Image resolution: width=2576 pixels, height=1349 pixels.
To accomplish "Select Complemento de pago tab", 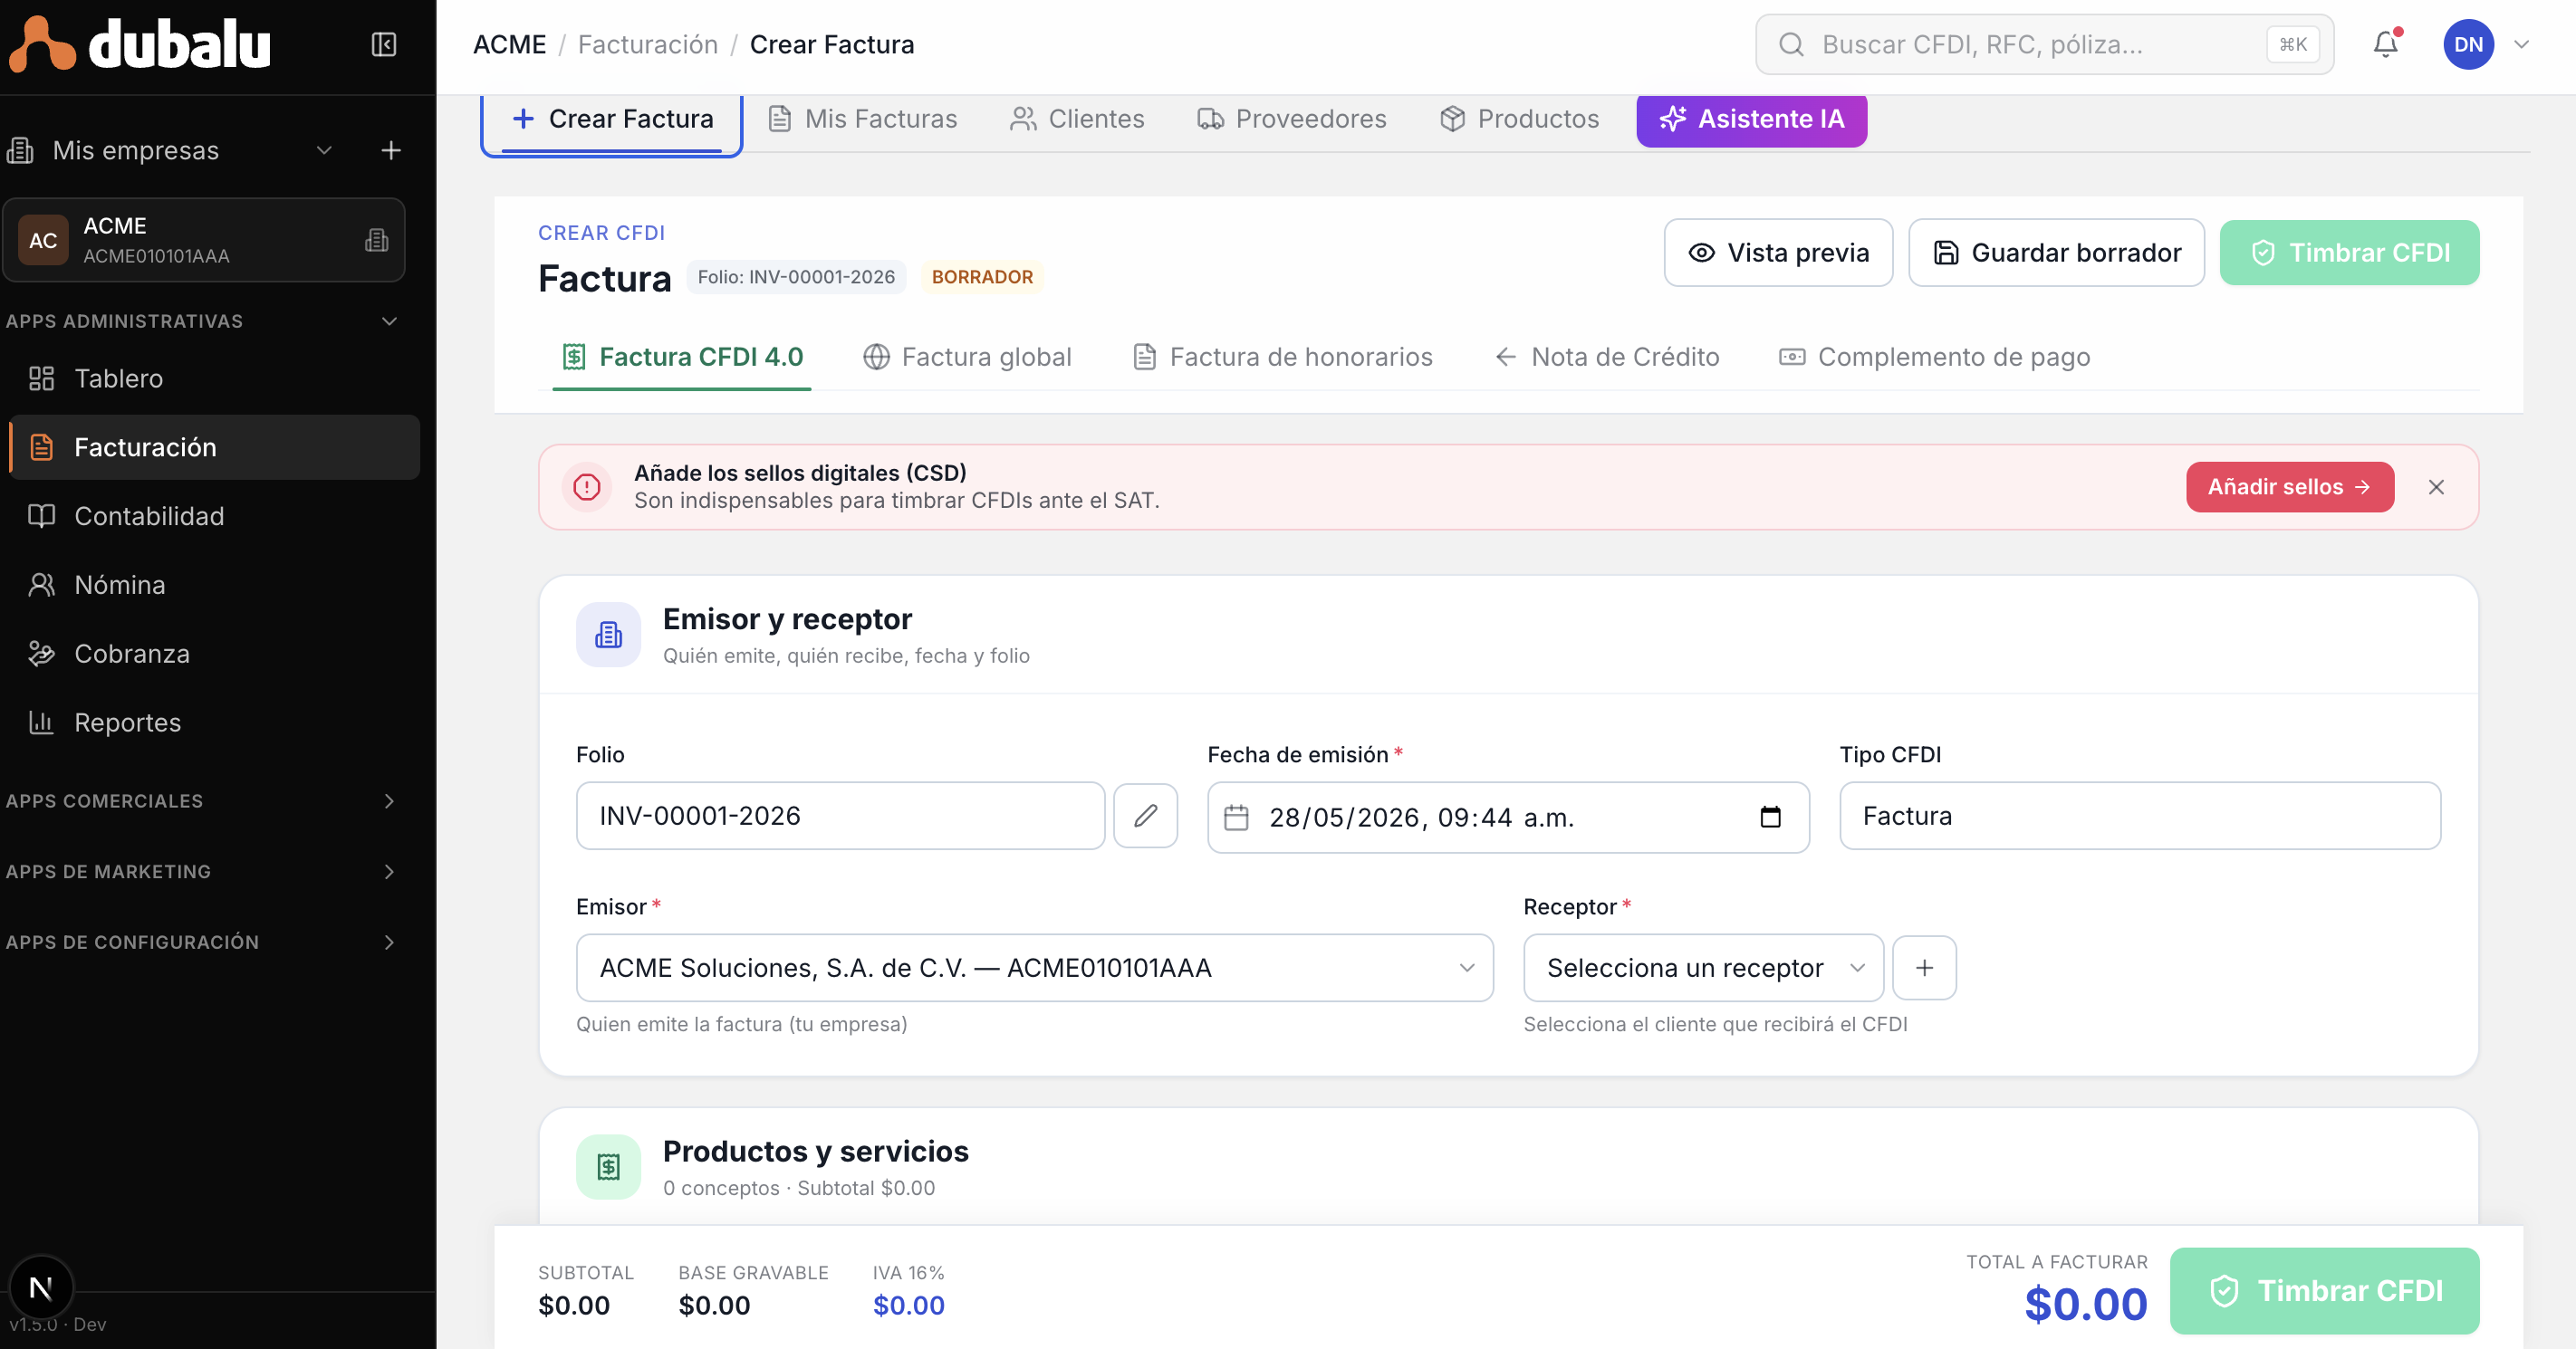I will click(x=1934, y=358).
